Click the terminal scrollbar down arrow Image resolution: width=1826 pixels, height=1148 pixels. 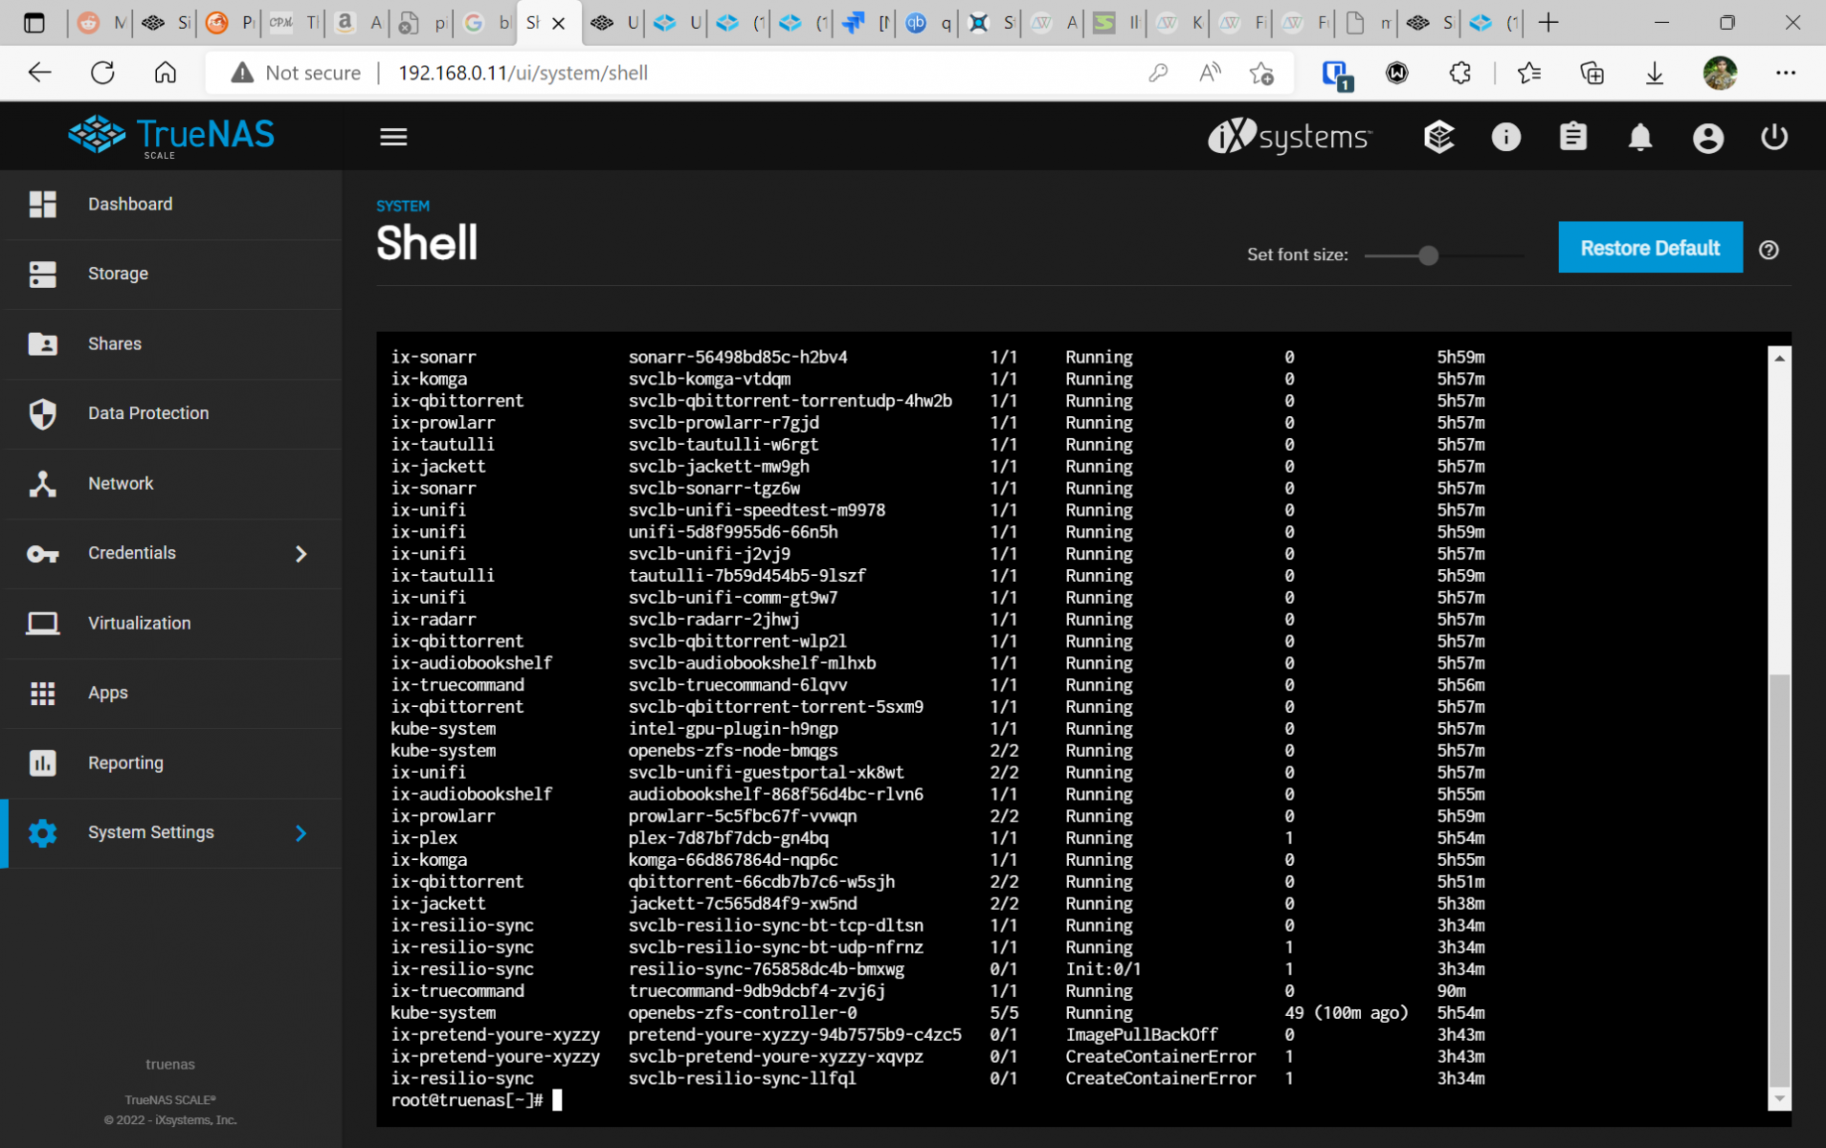[1779, 1098]
